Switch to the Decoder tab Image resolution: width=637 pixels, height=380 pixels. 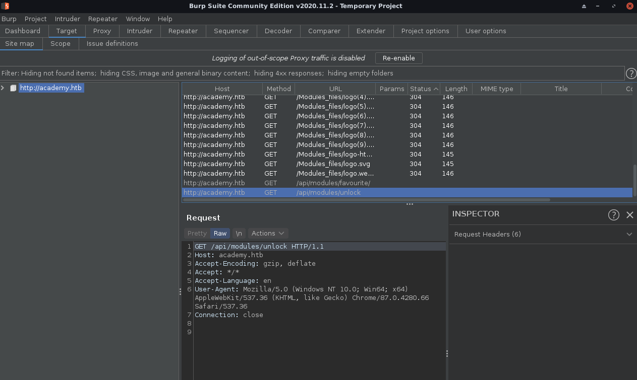(x=278, y=31)
